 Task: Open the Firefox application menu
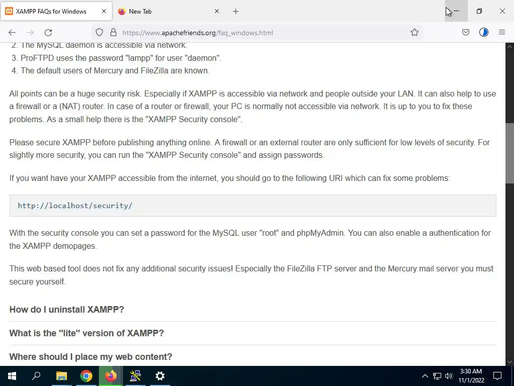[502, 33]
